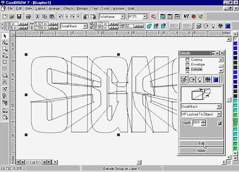This screenshot has height=172, width=239.
Task: Open the Arrange menu
Action: (54, 8)
